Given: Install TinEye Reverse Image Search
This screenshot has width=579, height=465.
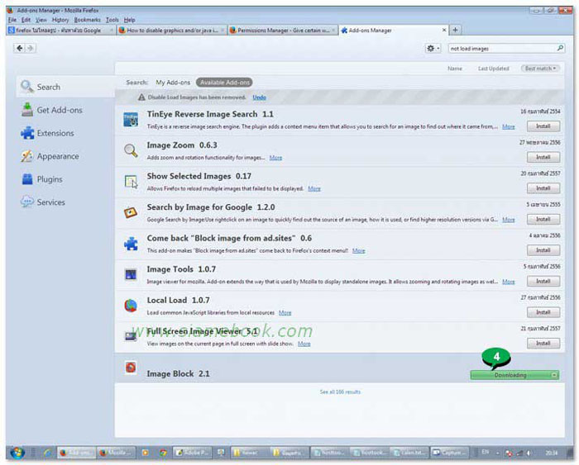Looking at the screenshot, I should [543, 126].
